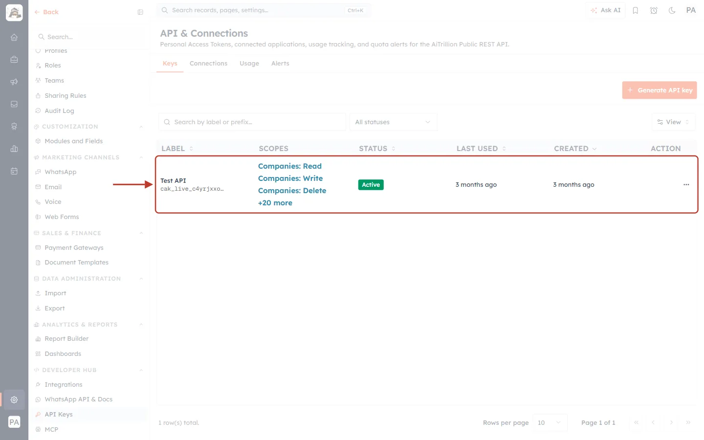
Task: Switch to the Alerts tab
Action: coord(280,64)
